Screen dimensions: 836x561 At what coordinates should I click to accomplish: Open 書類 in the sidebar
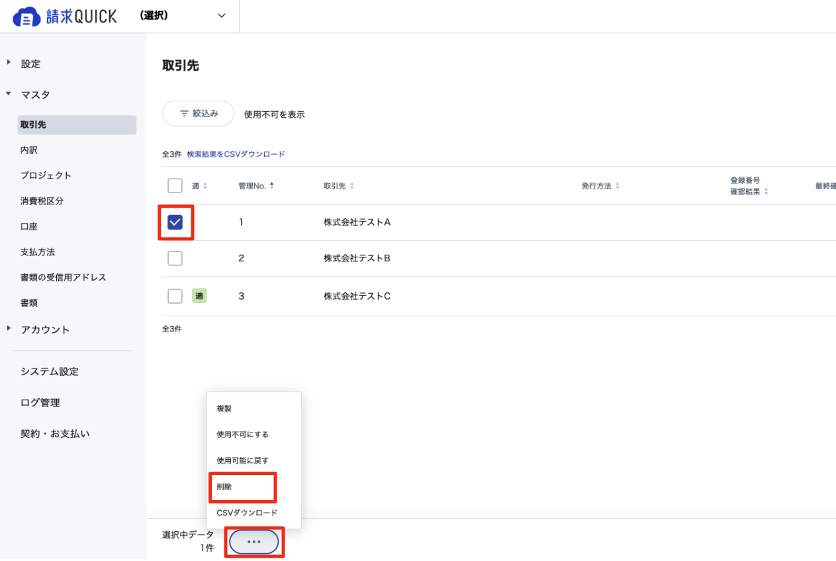[29, 303]
